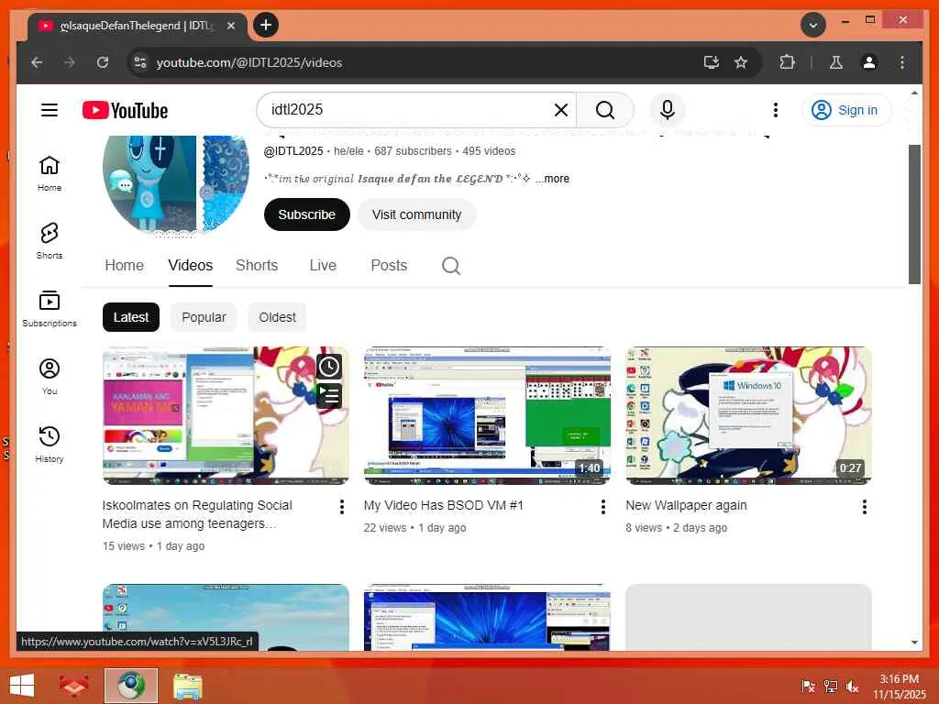
Task: Expand the tab search dropdown
Action: point(812,25)
